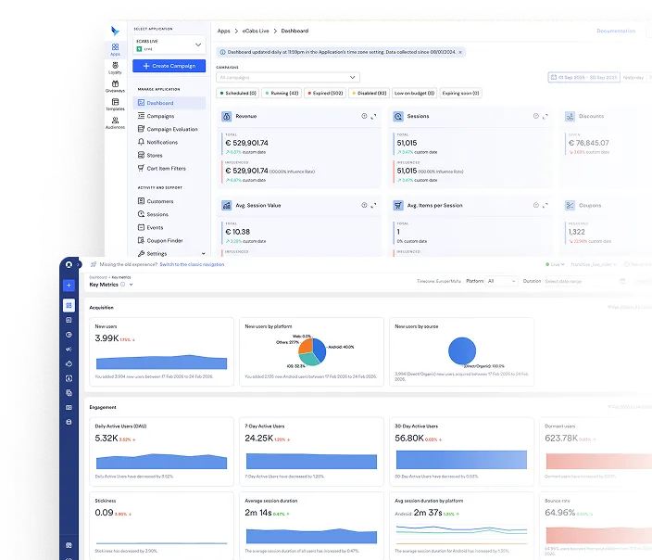Open the All campaigns dropdown
Viewport: 652px width, 560px height.
(288, 78)
